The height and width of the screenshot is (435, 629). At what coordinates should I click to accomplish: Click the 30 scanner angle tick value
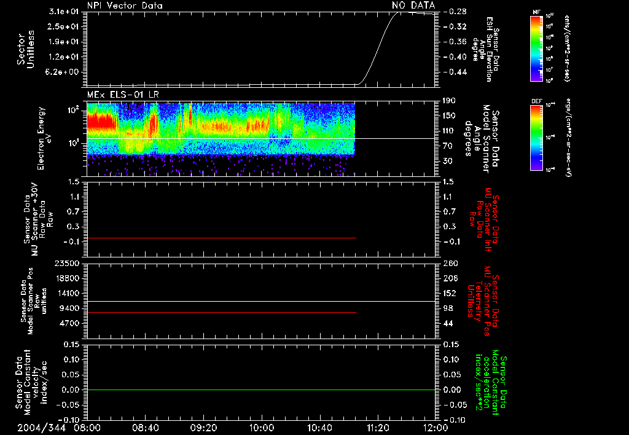[x=448, y=161]
